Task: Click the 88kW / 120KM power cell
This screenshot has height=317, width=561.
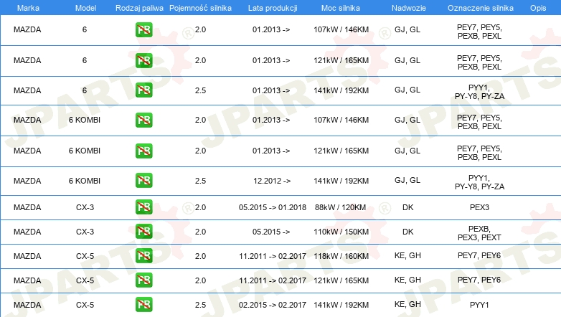Action: coord(341,207)
